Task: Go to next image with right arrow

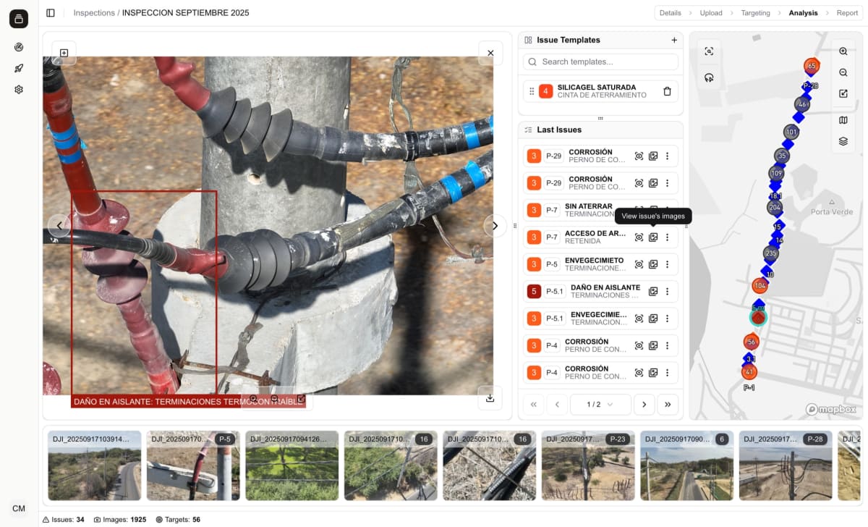Action: pyautogui.click(x=495, y=226)
